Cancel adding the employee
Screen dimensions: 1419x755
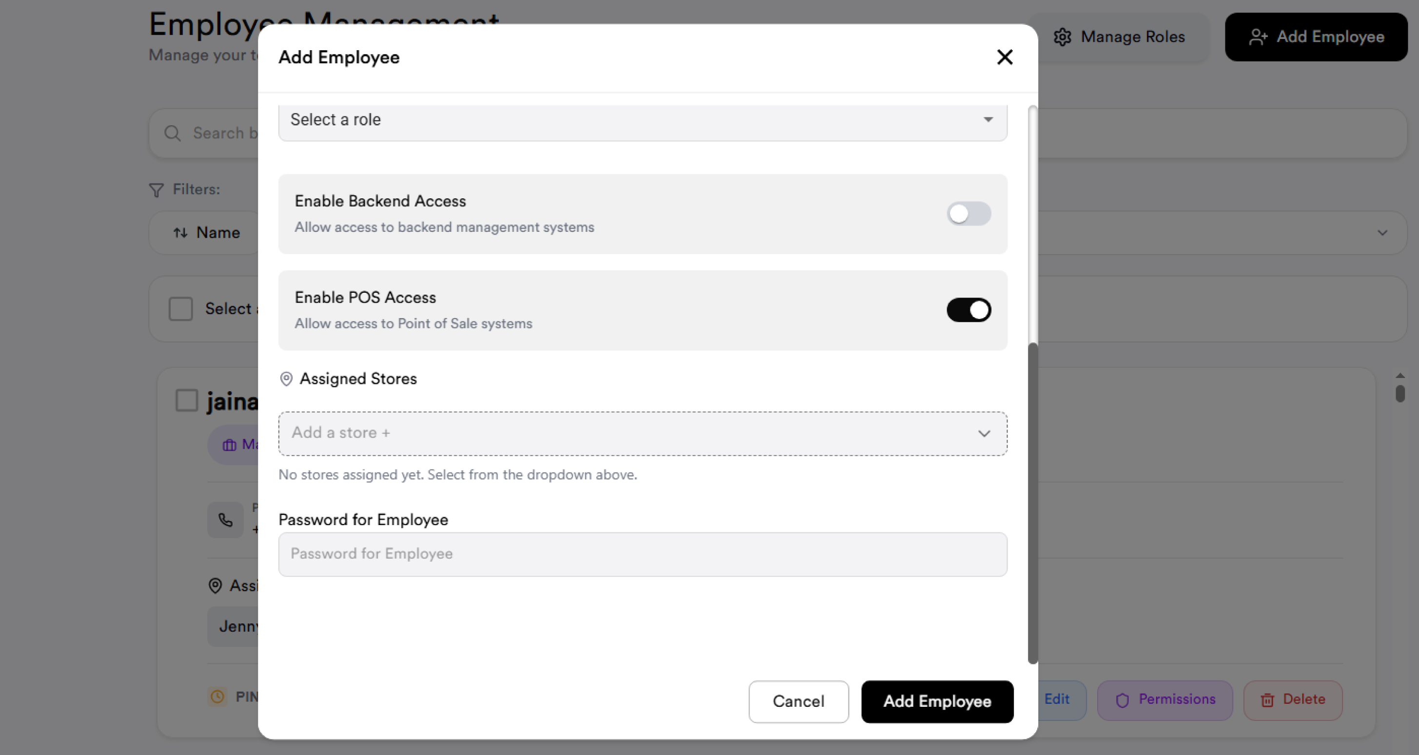(x=798, y=701)
